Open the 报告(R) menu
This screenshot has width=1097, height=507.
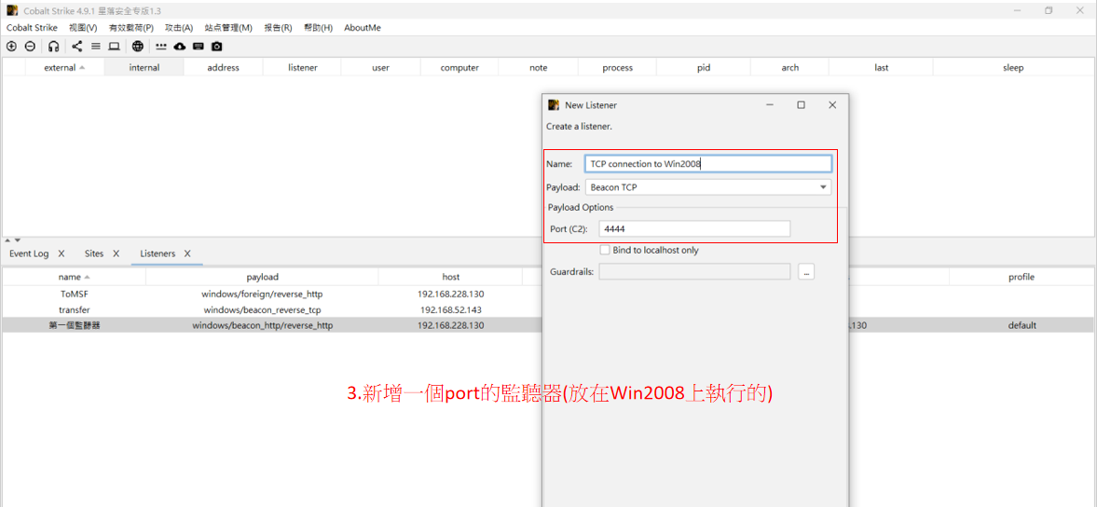[x=278, y=28]
